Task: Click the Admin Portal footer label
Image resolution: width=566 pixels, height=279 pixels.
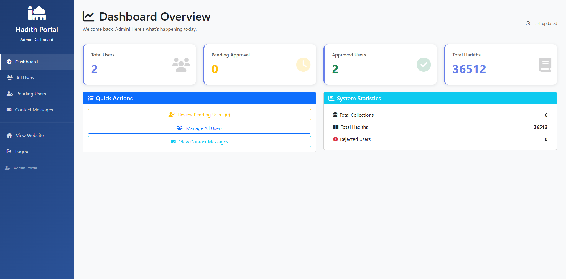Action: point(25,168)
